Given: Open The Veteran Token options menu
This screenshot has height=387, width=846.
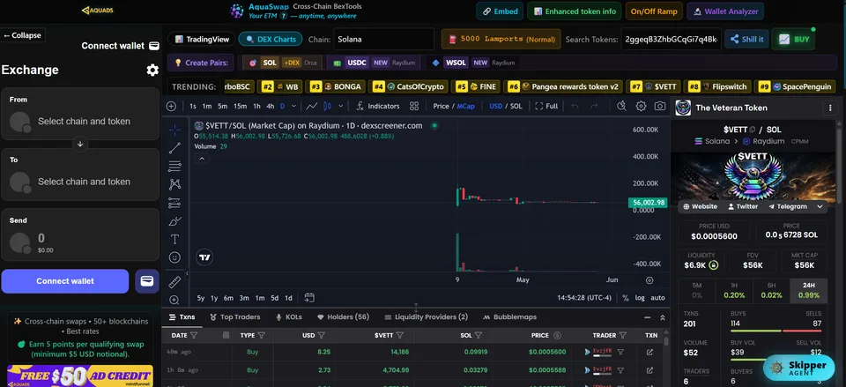Looking at the screenshot, I should pos(830,108).
